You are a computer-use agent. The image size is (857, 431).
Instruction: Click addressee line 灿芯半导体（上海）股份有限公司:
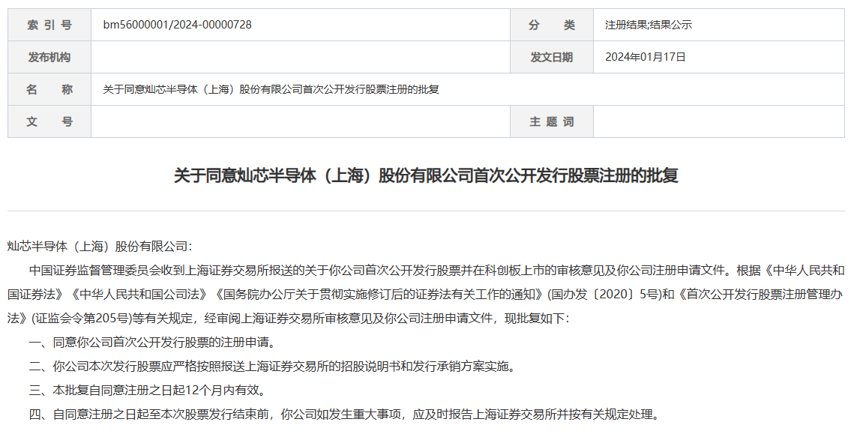(100, 247)
